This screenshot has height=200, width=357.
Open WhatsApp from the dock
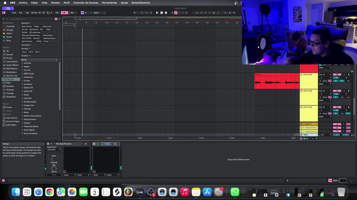coord(235,192)
